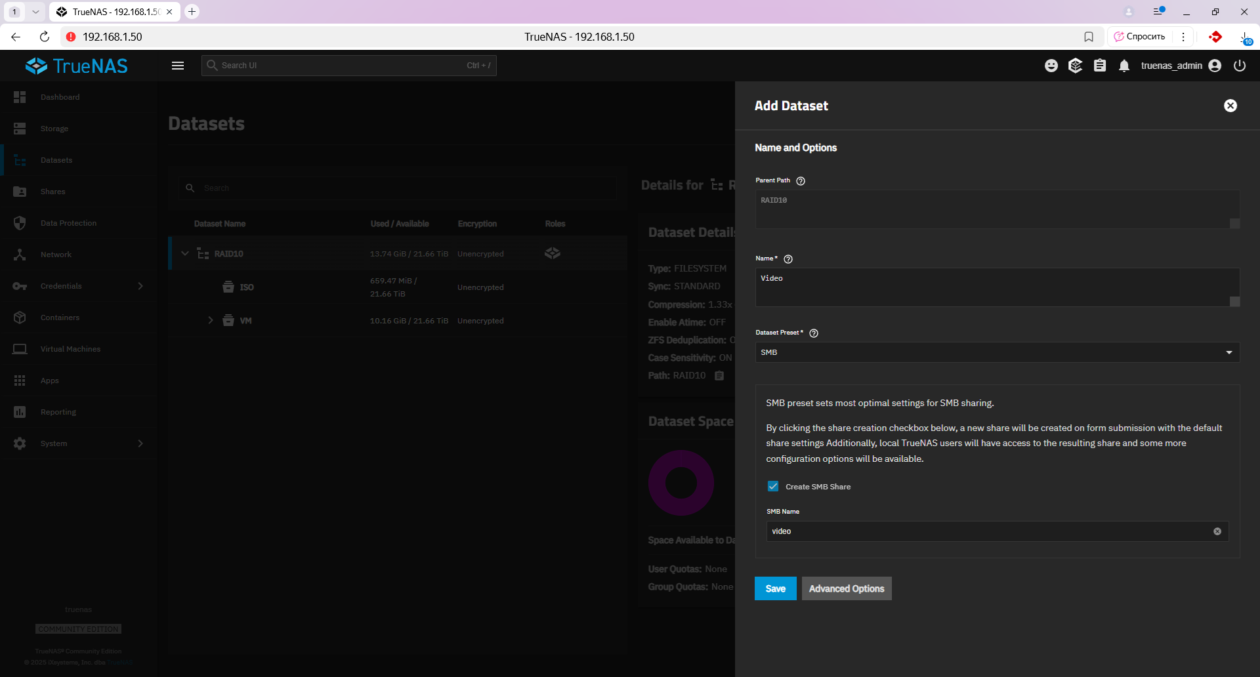The width and height of the screenshot is (1260, 677).
Task: Click the power button icon
Action: [x=1240, y=66]
